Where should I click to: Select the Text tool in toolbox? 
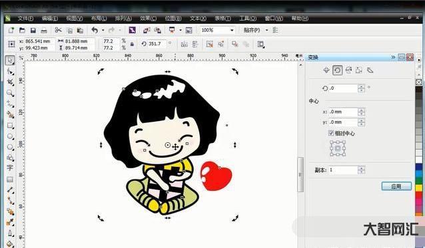10,168
